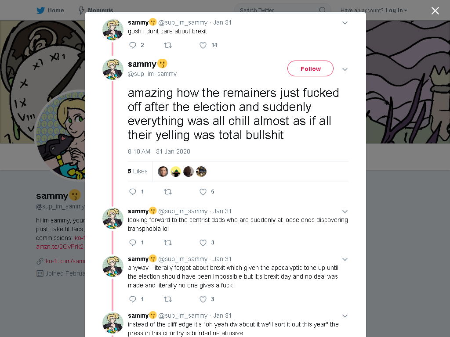Expand options for the top Jan 31 tweet
Image resolution: width=450 pixels, height=337 pixels.
[345, 23]
